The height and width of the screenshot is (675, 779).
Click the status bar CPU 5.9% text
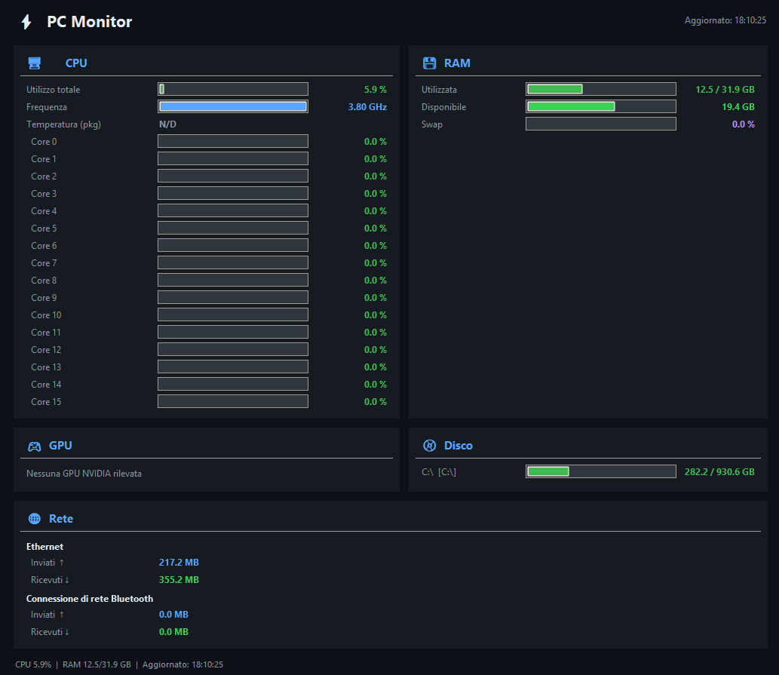(x=33, y=664)
